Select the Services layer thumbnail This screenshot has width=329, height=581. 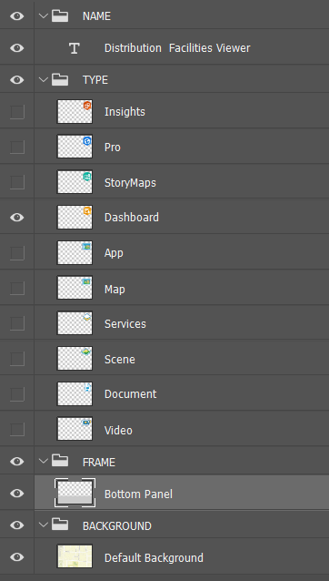tap(75, 323)
